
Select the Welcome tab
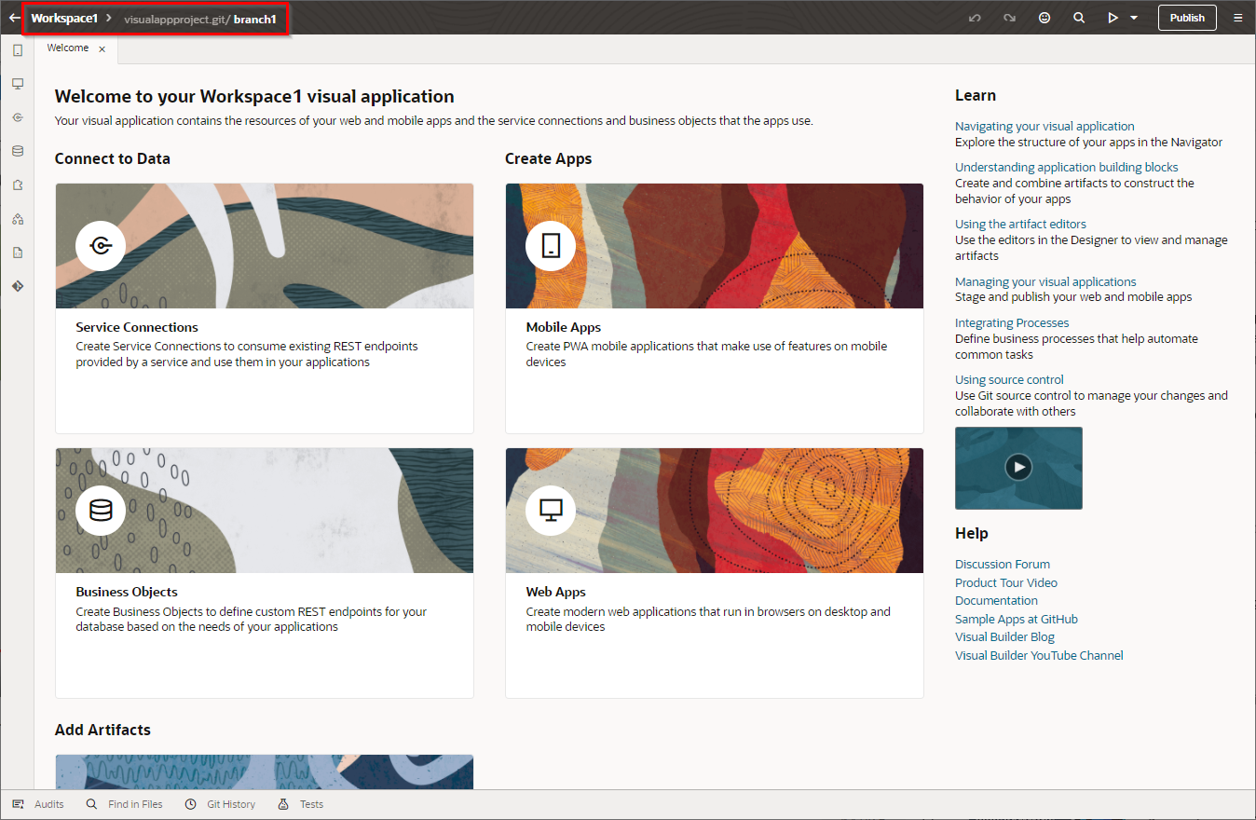tap(68, 48)
